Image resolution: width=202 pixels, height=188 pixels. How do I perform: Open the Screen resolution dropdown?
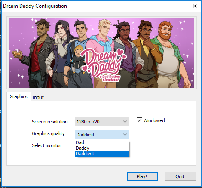tap(102, 122)
